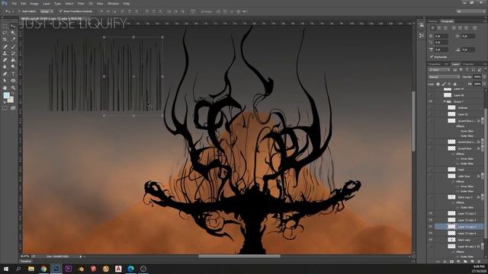The height and width of the screenshot is (274, 488).
Task: Open the Filter menu
Action: point(81,3)
